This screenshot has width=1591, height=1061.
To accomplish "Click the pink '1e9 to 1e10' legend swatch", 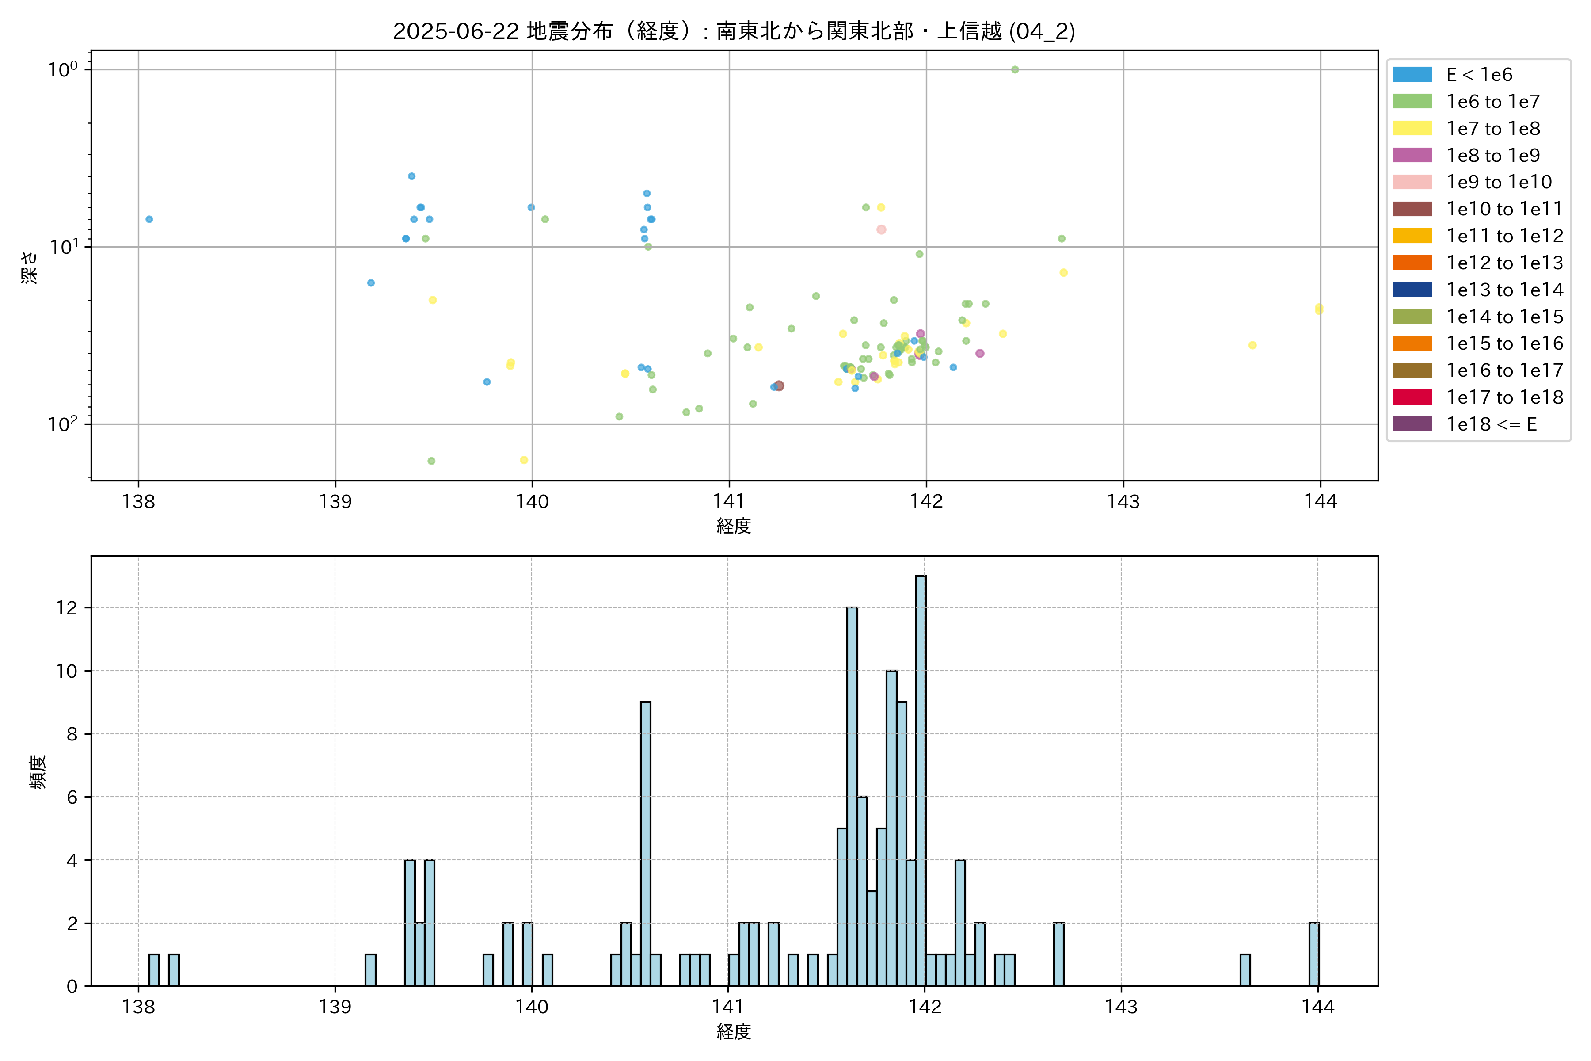I will (x=1412, y=182).
